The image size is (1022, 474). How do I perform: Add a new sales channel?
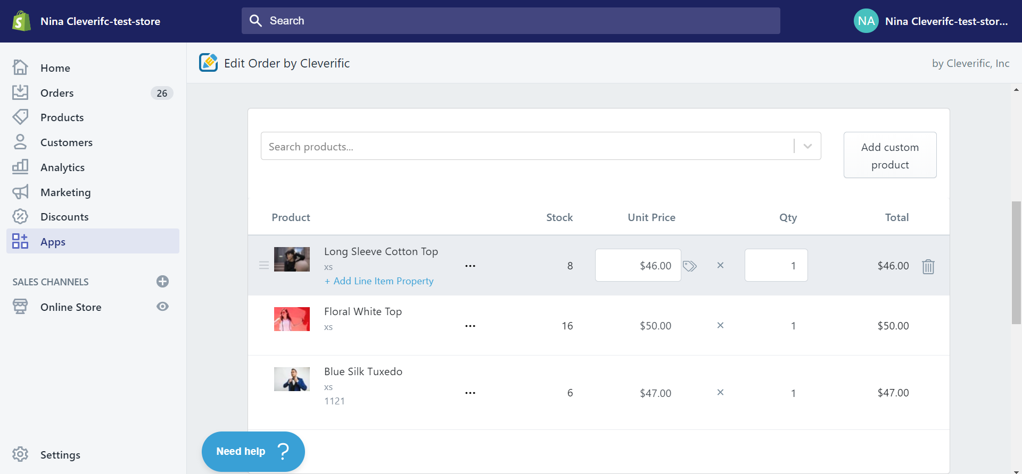click(x=163, y=282)
